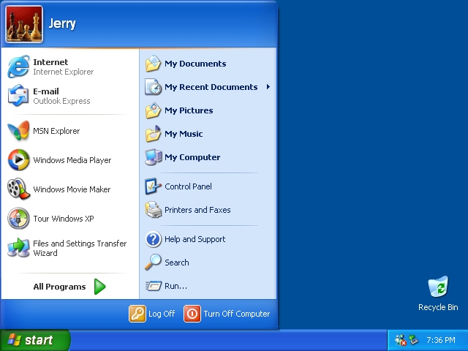Click the Log Off key icon
The width and height of the screenshot is (468, 351).
(137, 314)
